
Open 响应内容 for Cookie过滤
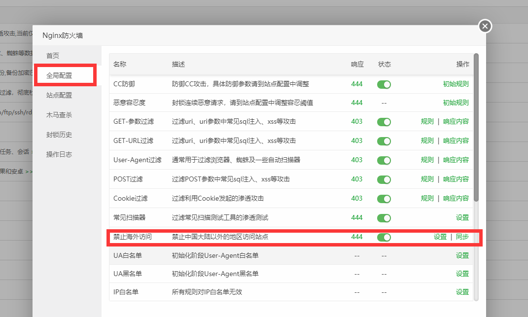coord(456,198)
